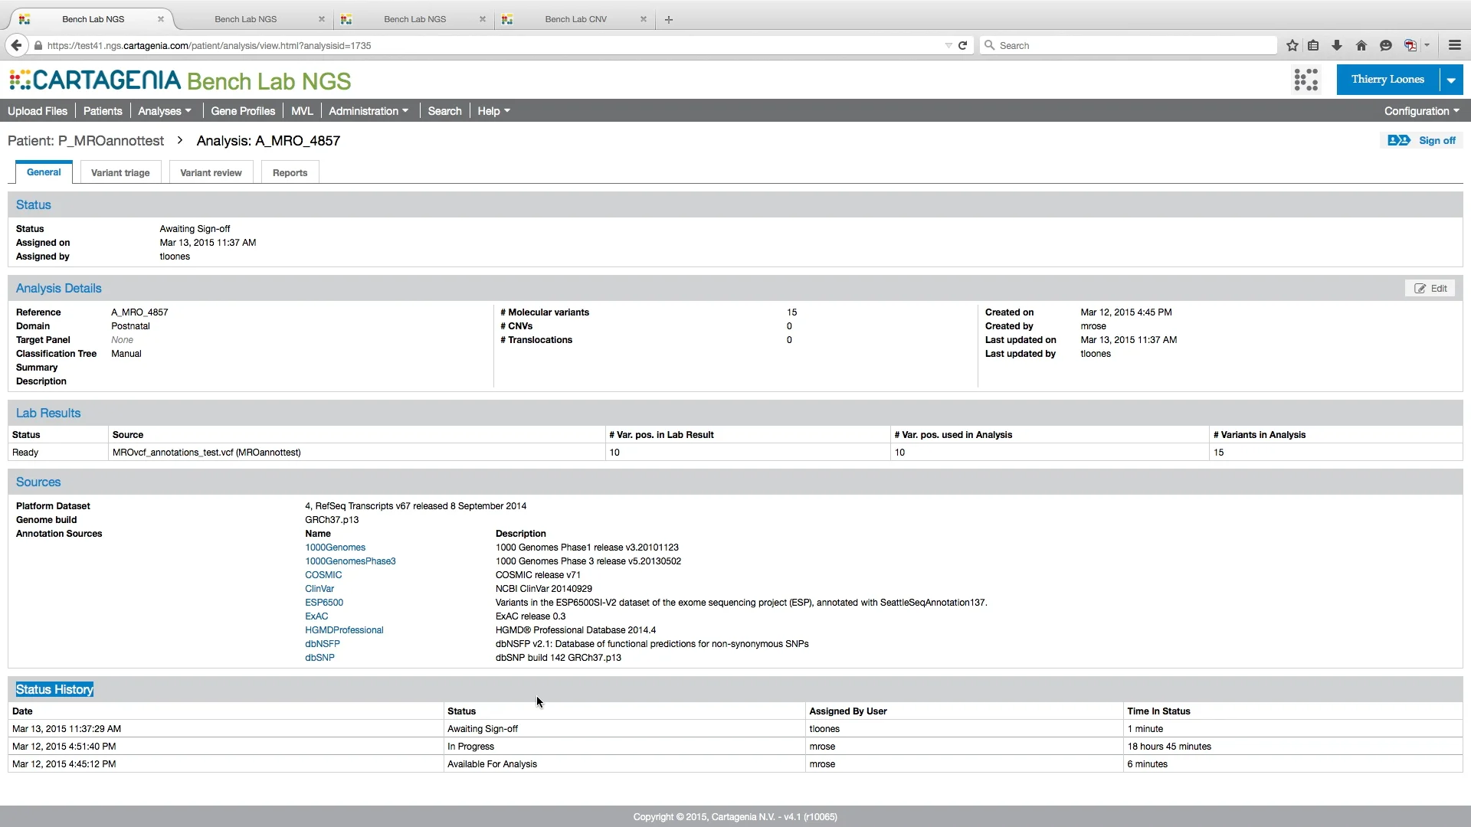Reload the page with refresh icon
This screenshot has width=1471, height=827.
tap(963, 45)
